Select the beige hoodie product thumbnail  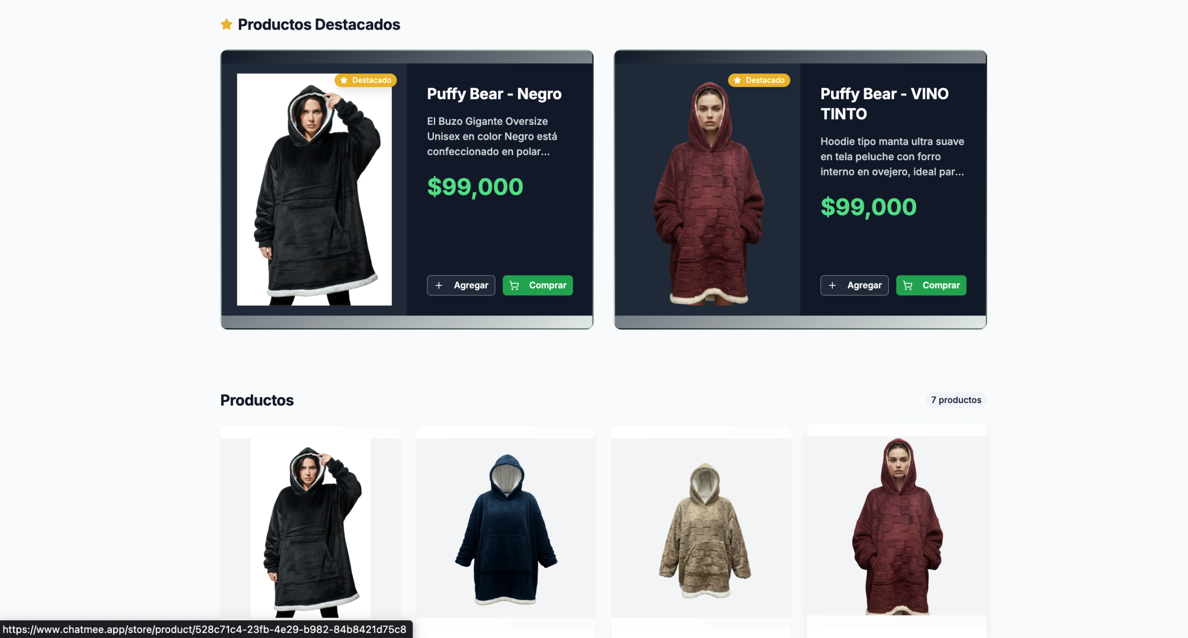click(x=701, y=528)
